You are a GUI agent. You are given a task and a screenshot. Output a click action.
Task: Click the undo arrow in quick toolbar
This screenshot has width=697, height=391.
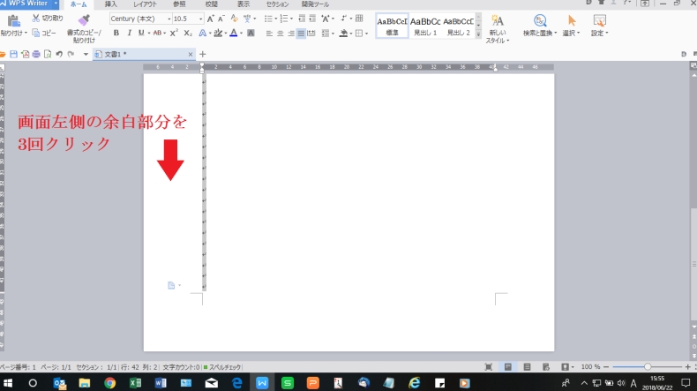click(x=58, y=55)
